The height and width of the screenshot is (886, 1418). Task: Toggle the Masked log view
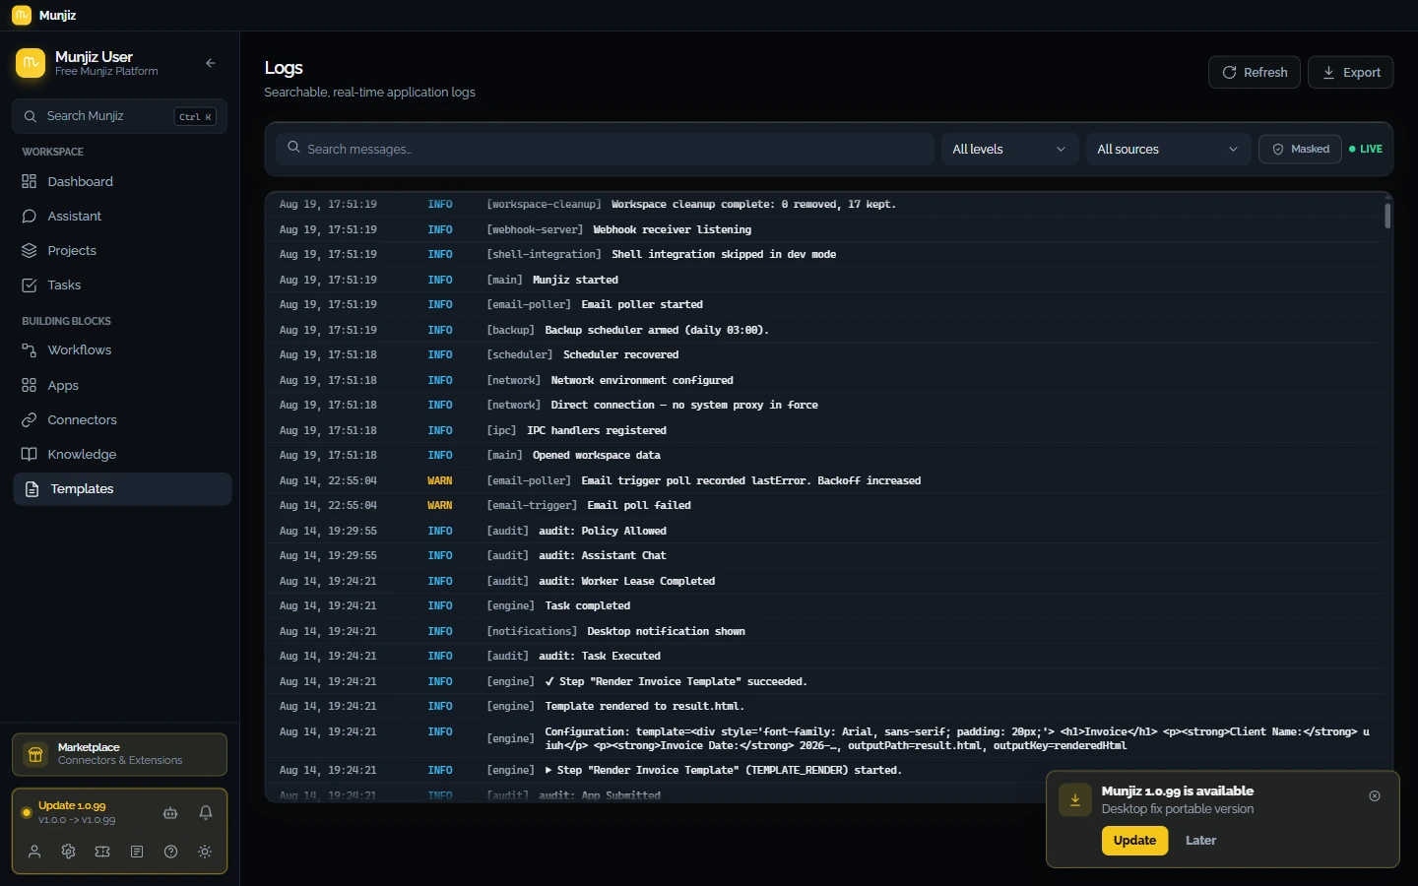[1300, 149]
